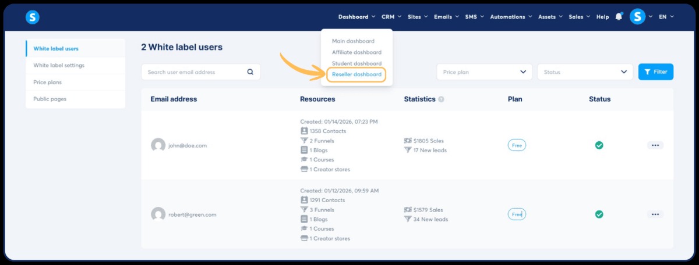The width and height of the screenshot is (699, 265).
Task: Select Student dashboard from menu
Action: click(356, 63)
